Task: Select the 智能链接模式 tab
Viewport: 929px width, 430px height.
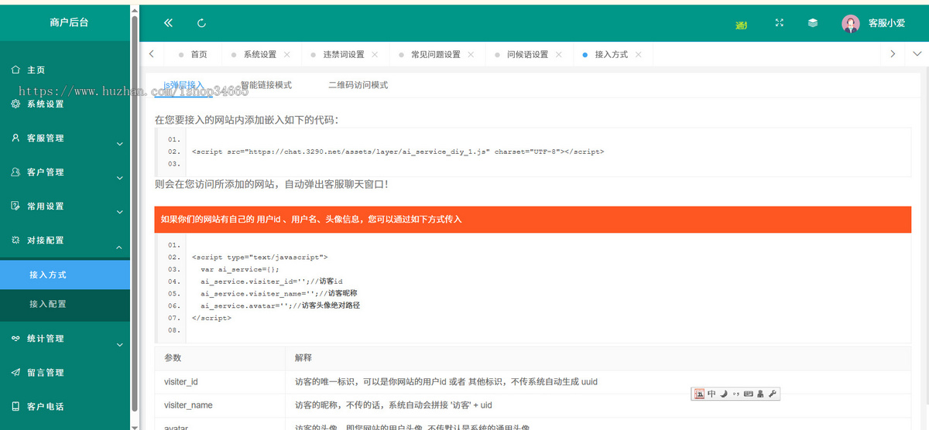Action: point(266,85)
